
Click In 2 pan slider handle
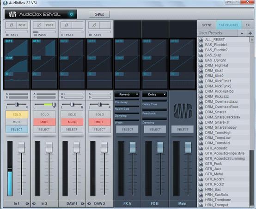tap(54, 104)
